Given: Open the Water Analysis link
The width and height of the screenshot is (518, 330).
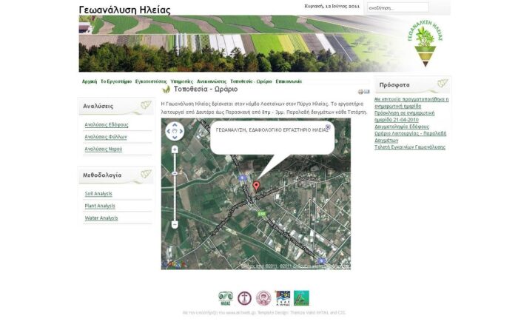Looking at the screenshot, I should [x=101, y=218].
